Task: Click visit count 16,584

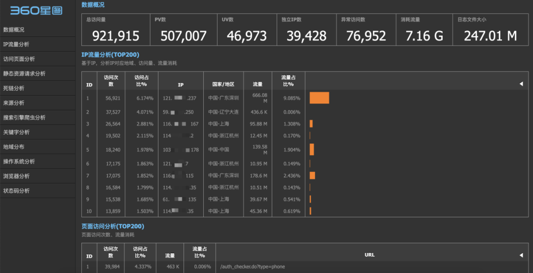Action: coord(113,187)
